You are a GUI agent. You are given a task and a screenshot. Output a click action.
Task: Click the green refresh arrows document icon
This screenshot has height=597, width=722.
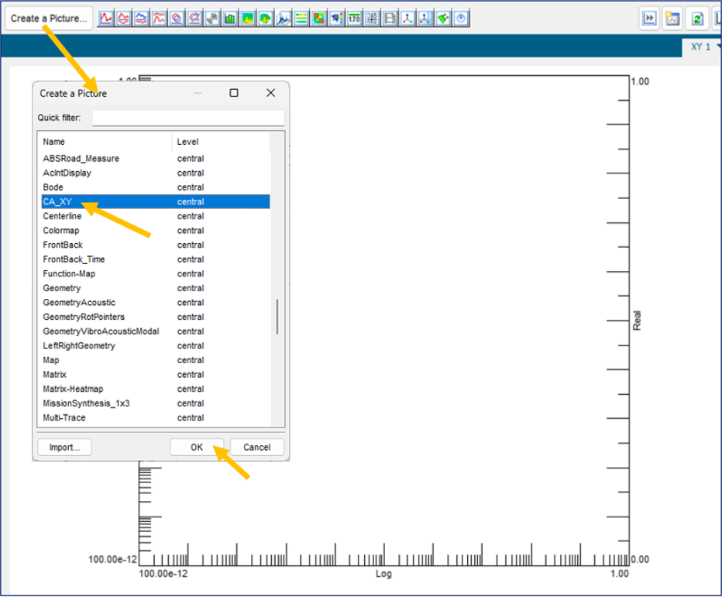click(x=697, y=19)
